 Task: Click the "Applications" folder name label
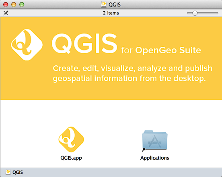pos(154,158)
